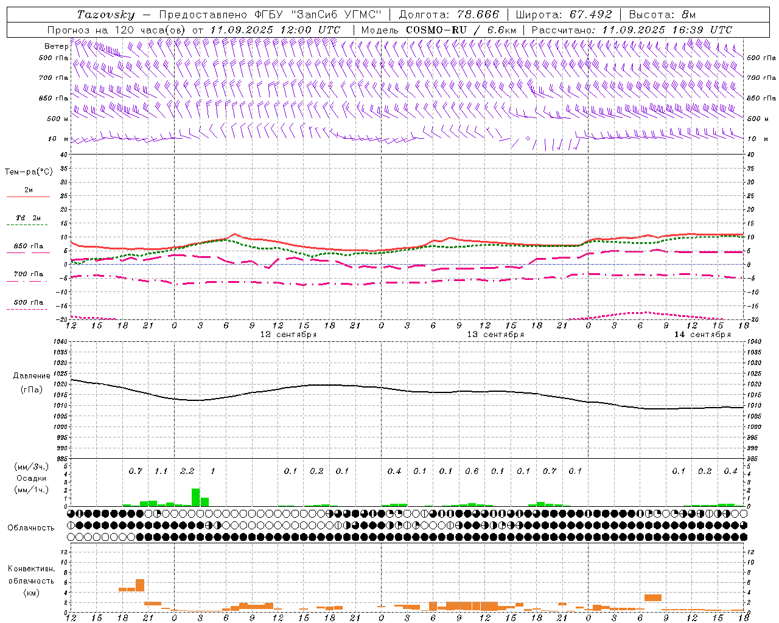Click the 1.1 precipitation value

161,471
